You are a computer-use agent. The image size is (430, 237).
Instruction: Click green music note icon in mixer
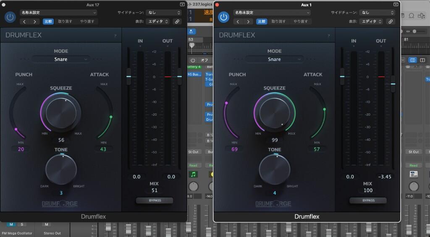coord(193,174)
